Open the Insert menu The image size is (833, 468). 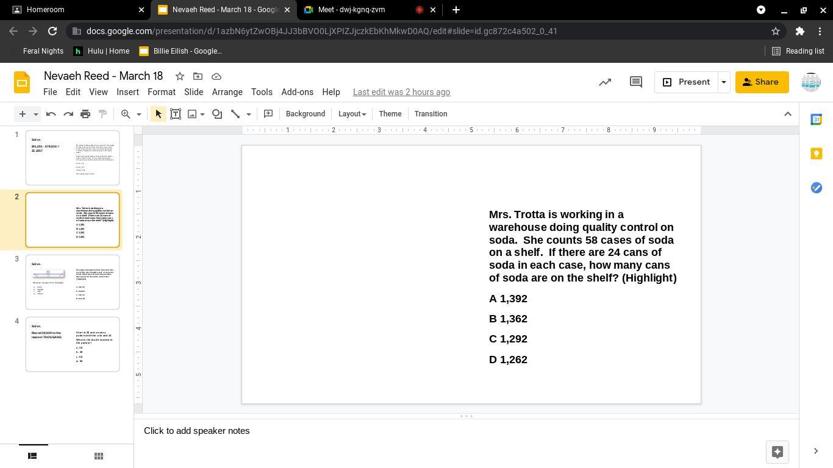coord(127,92)
